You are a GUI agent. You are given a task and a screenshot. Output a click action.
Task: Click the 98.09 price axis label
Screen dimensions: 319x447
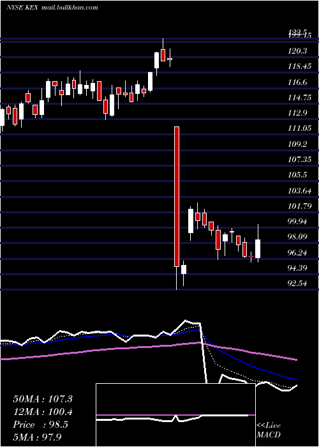point(297,237)
